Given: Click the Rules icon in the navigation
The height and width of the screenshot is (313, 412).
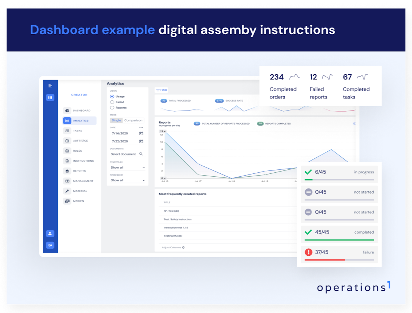Looking at the screenshot, I should (67, 151).
